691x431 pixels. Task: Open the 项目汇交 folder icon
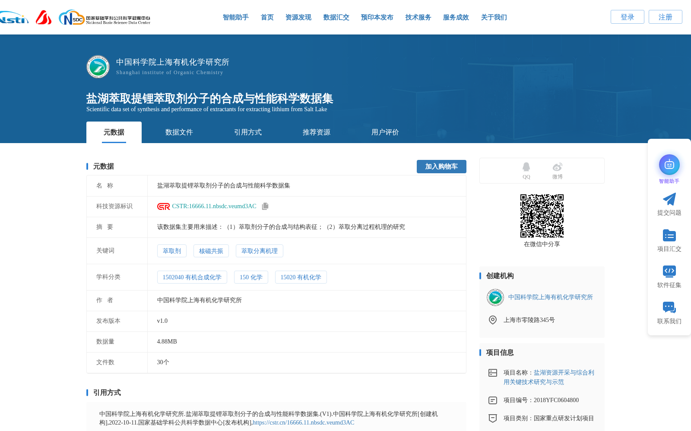point(669,235)
